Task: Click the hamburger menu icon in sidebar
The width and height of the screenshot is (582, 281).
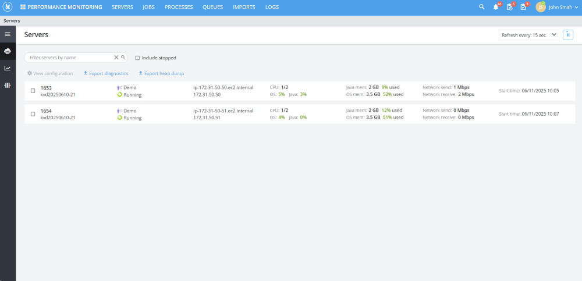Action: coord(8,34)
